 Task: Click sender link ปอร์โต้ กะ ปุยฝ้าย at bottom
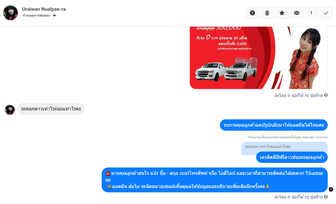point(307,197)
